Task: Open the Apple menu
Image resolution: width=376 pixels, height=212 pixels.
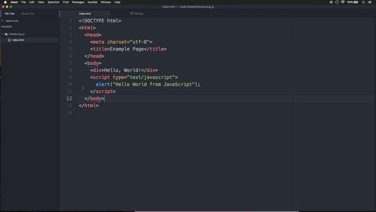Action: 5,2
